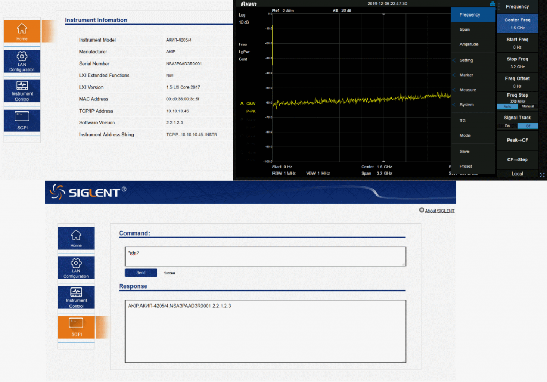Turn Signal Track Off
Screen dimensions: 547x382
(528, 126)
